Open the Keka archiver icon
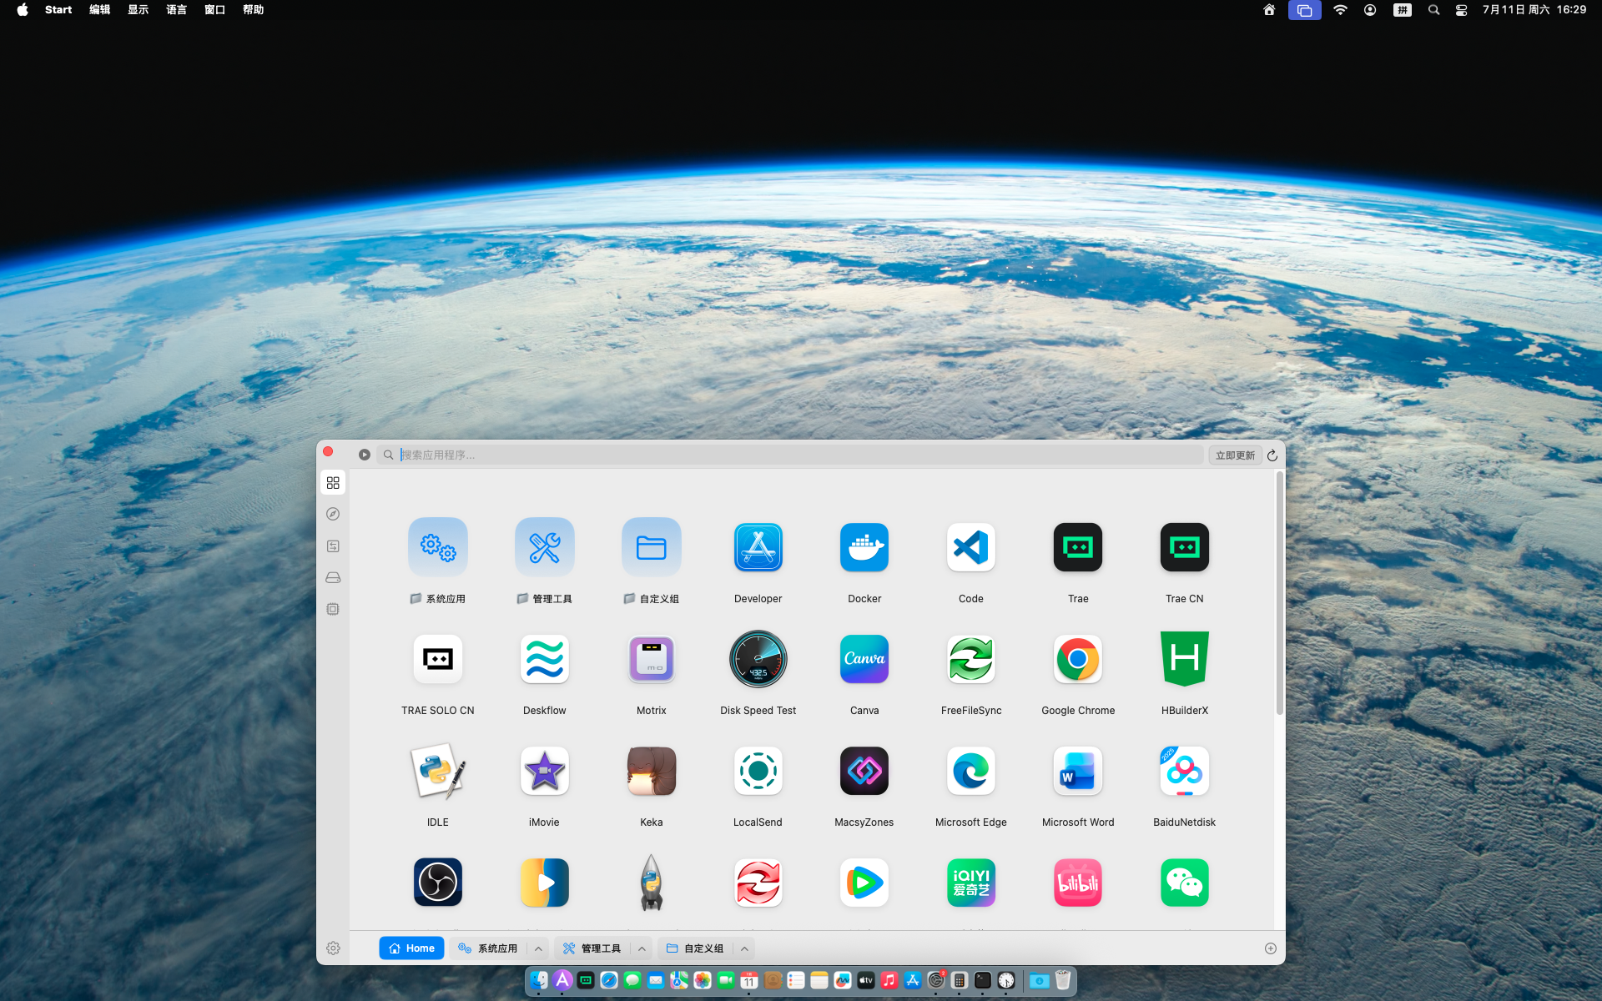This screenshot has width=1602, height=1001. pos(652,771)
